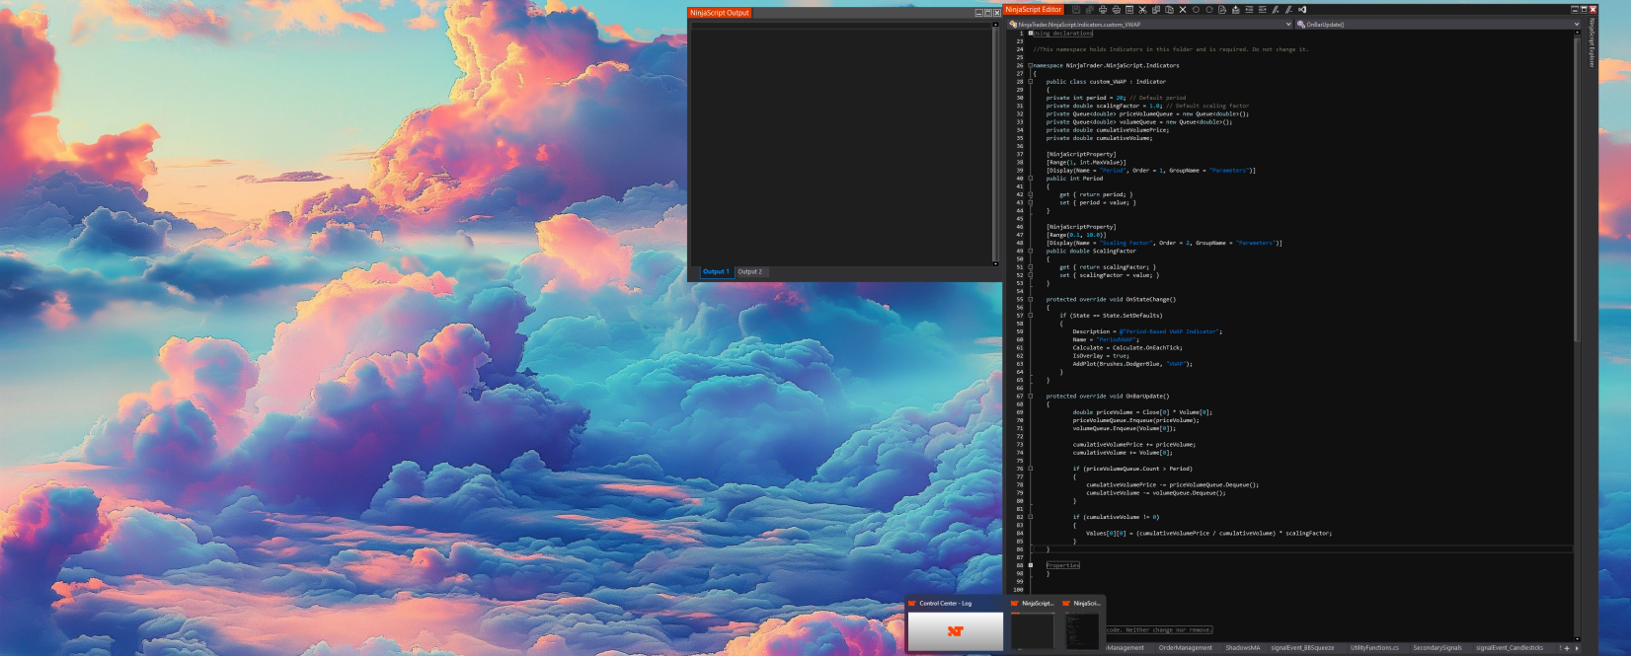1631x656 pixels.
Task: Open the Page Setup toolbar icon
Action: [1129, 10]
